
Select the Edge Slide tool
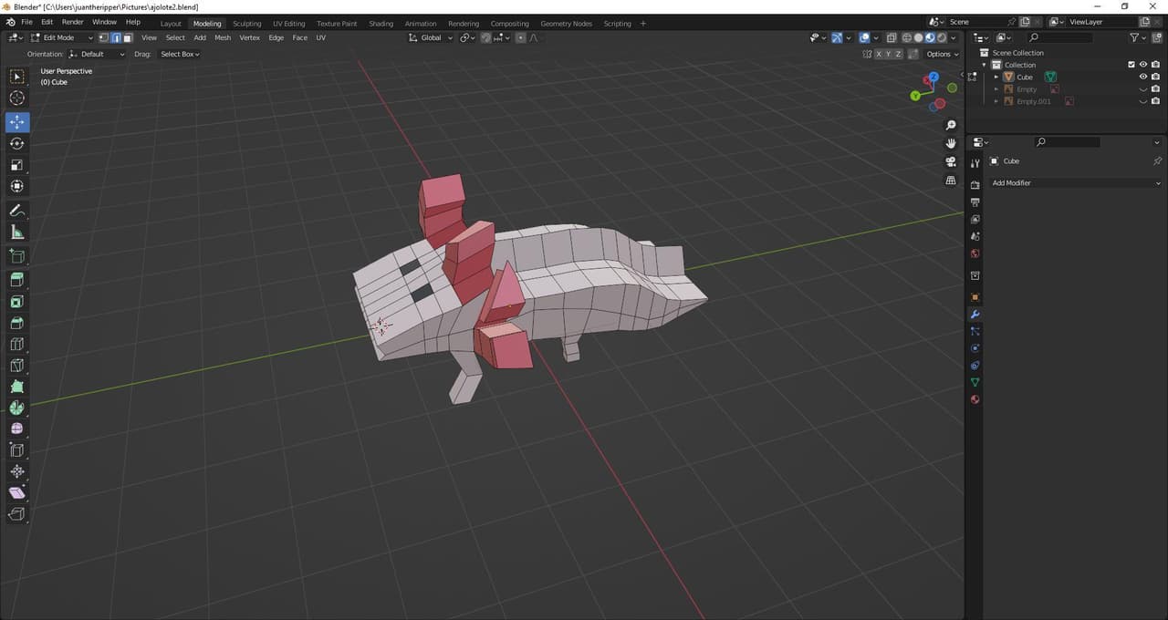pos(17,450)
